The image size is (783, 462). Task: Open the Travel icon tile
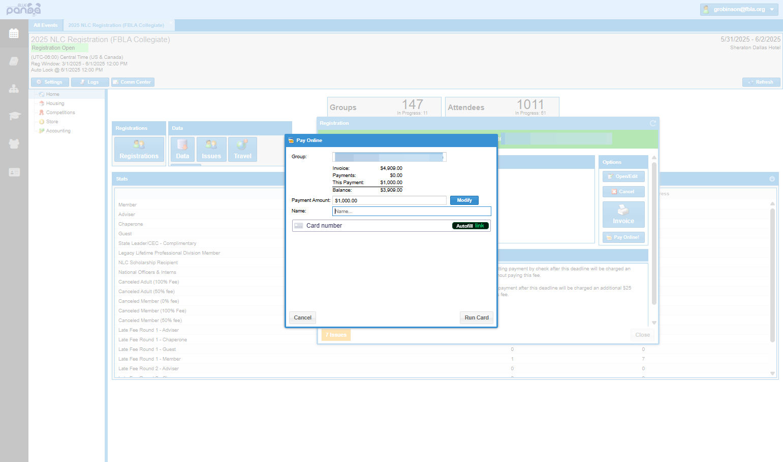pyautogui.click(x=242, y=149)
